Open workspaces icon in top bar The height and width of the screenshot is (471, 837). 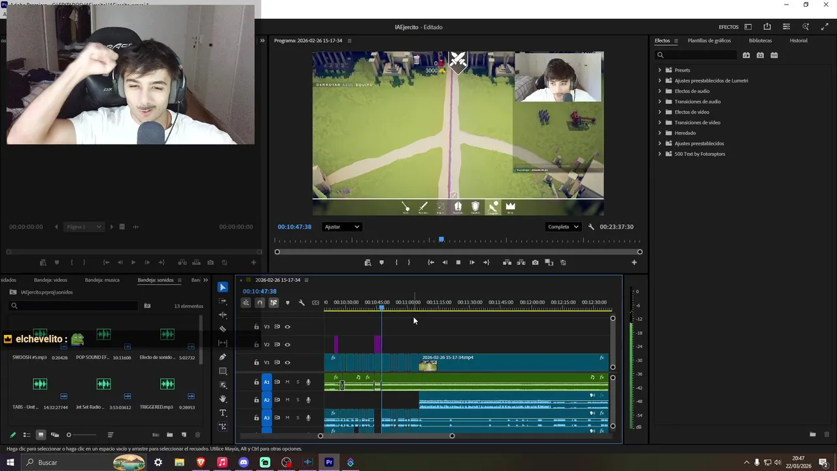(x=748, y=27)
